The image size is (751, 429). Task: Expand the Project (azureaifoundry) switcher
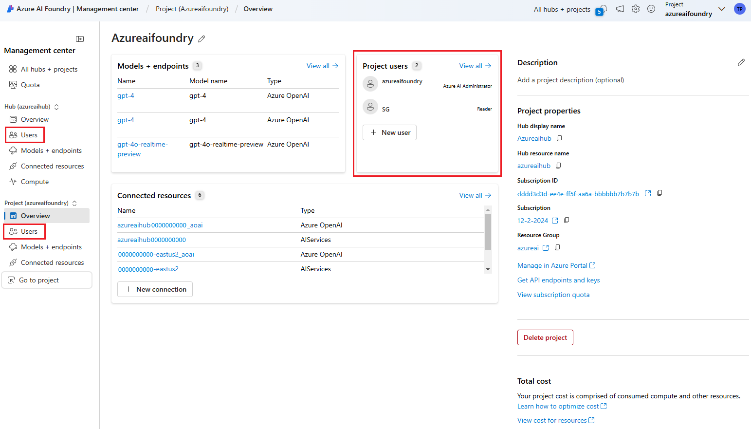click(x=74, y=203)
